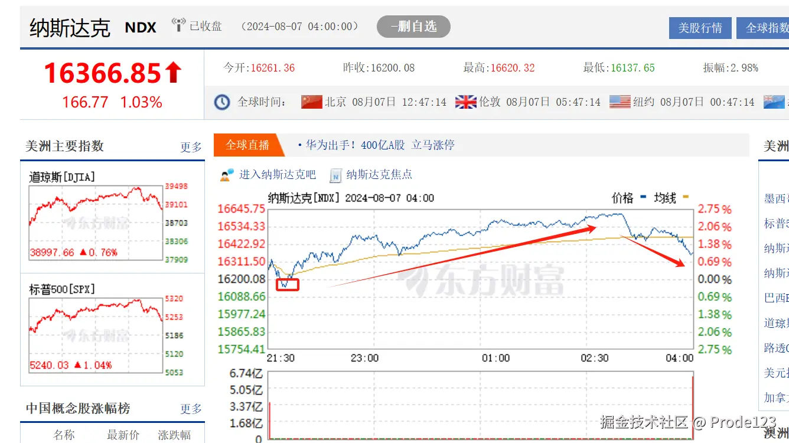Click the 02:30 time axis label
The height and width of the screenshot is (443, 789).
click(x=594, y=358)
